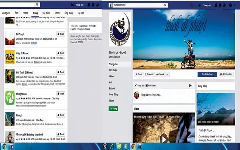
Task: Open the Giày Đi Phượt page icon
Action: click(x=10, y=57)
